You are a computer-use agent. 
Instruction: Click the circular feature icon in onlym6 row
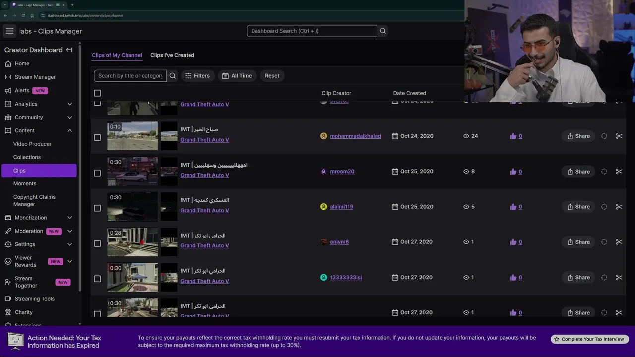point(604,242)
